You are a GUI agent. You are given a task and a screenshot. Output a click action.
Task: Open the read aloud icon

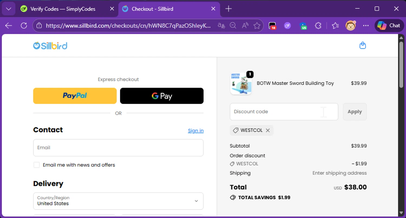tap(245, 26)
